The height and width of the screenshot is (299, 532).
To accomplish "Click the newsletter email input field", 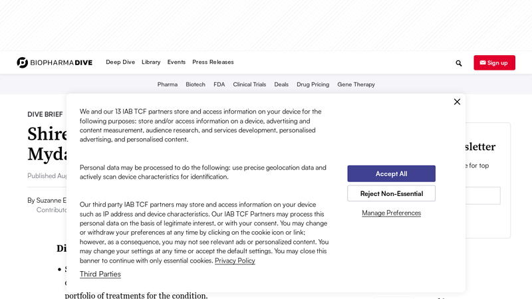I will 483,195.
